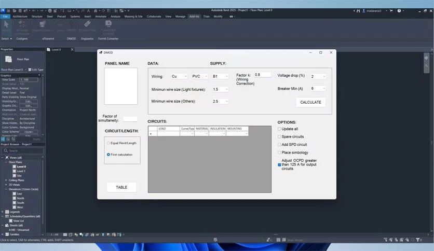
Task: Click the Print icon in quick access toolbar
Action: point(50,11)
